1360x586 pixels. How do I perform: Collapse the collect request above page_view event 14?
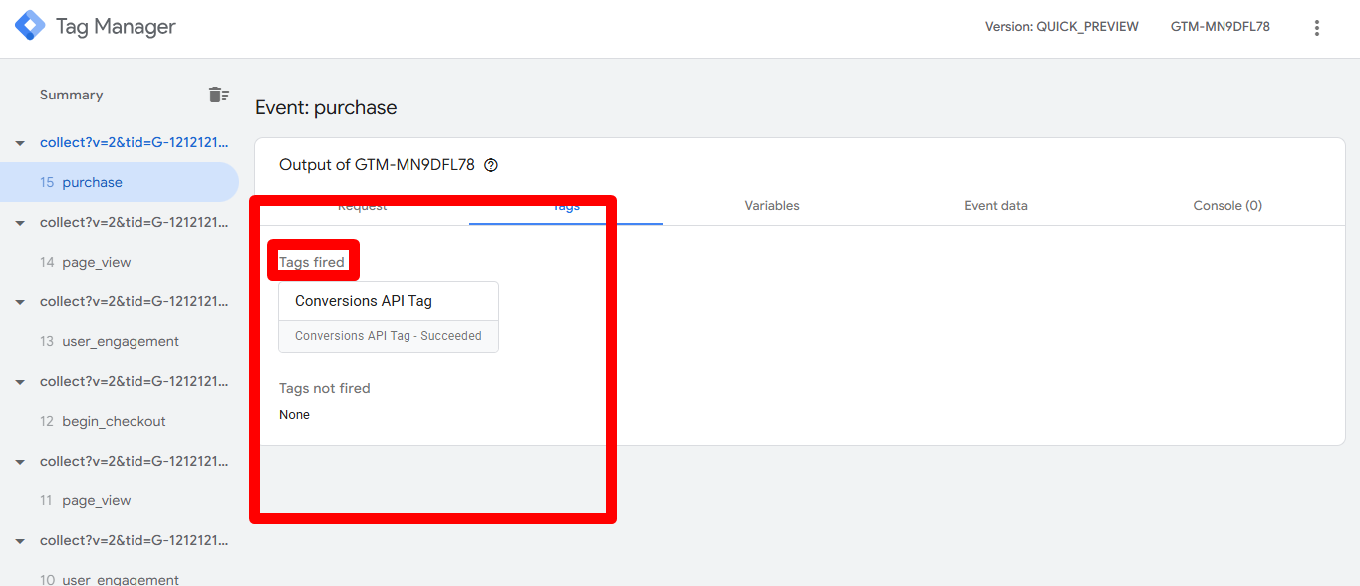19,222
